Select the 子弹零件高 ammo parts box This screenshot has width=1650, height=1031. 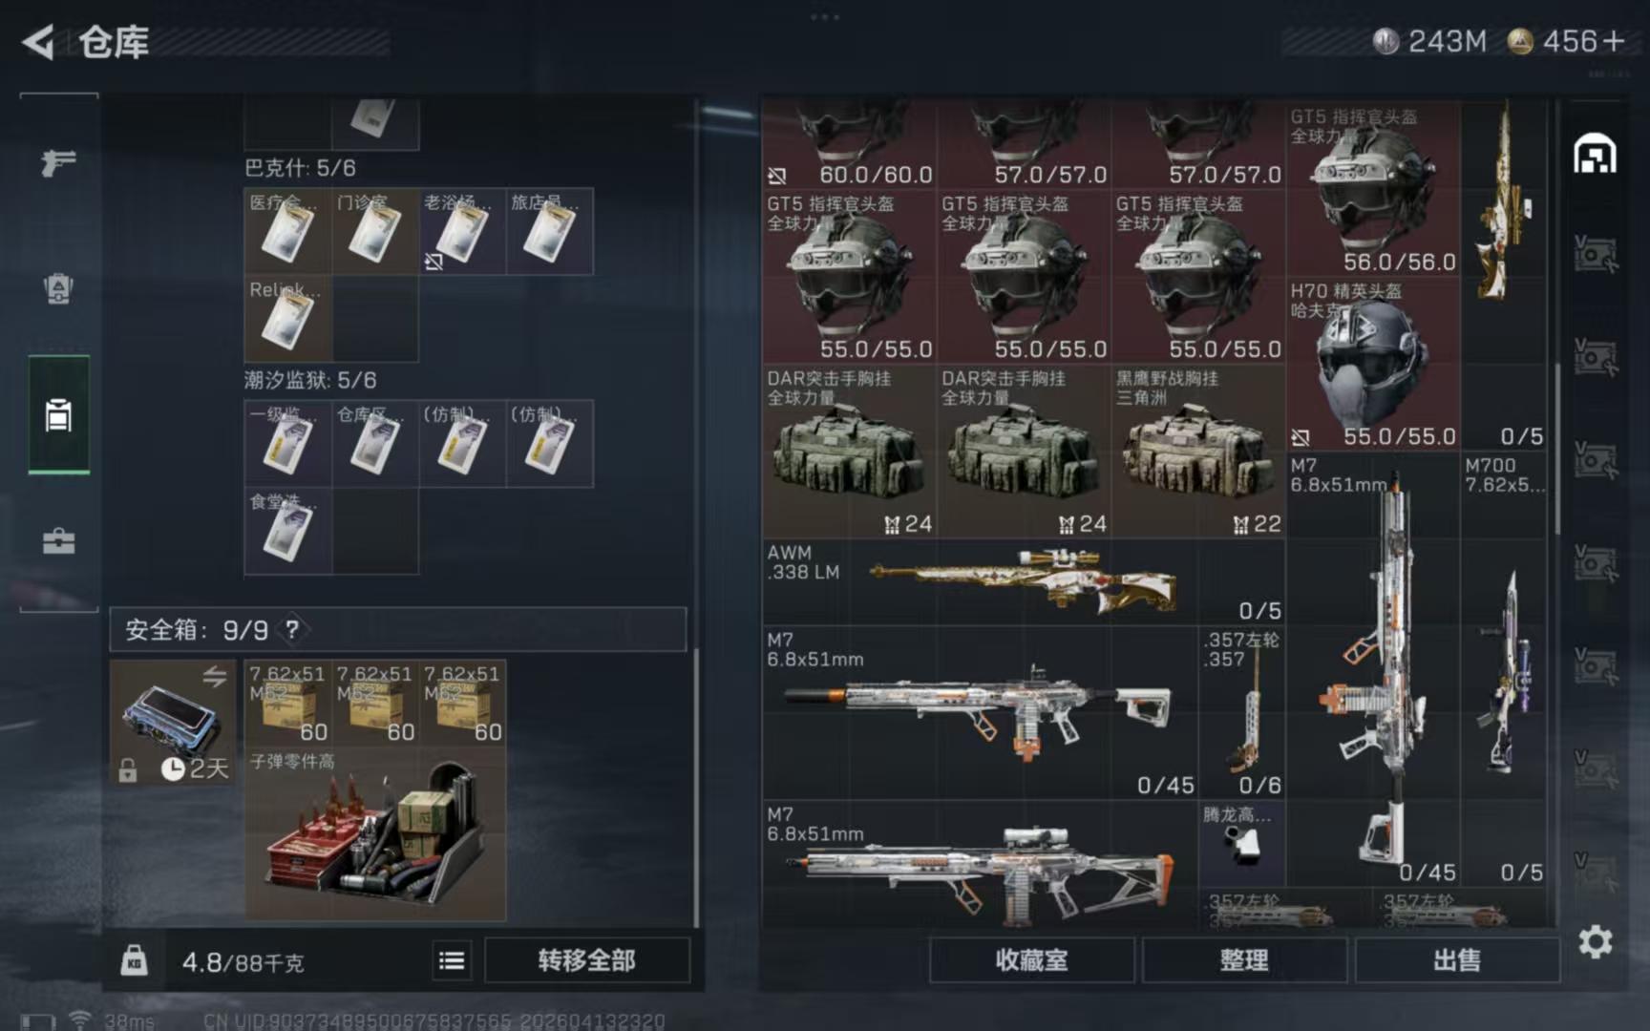coord(375,834)
